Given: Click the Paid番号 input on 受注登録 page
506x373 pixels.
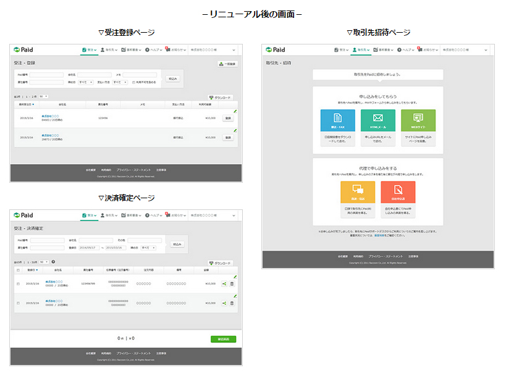Looking at the screenshot, I should click(46, 75).
